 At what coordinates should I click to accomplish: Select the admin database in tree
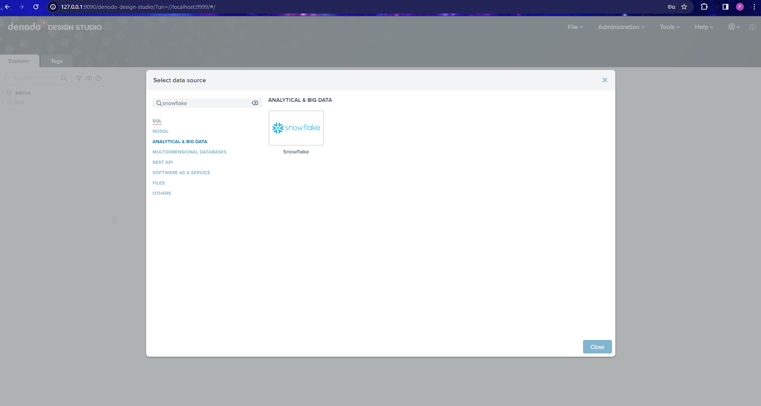[x=22, y=93]
